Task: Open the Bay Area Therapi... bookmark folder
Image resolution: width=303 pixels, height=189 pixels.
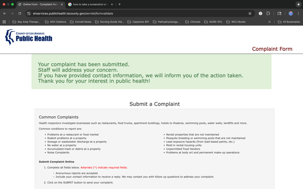Action: [x=26, y=22]
